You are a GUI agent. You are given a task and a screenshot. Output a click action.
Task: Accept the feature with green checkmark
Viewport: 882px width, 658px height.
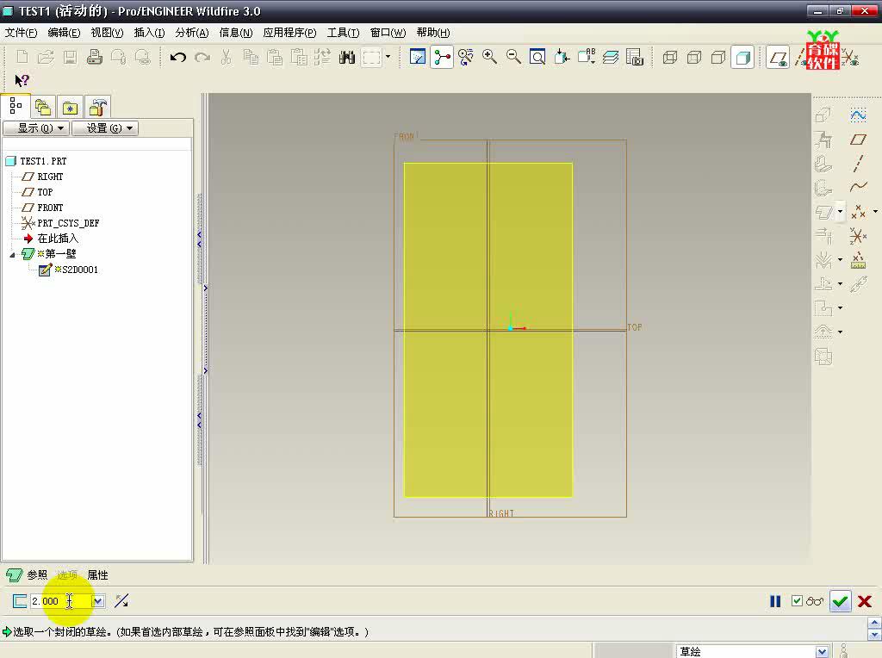pyautogui.click(x=841, y=601)
